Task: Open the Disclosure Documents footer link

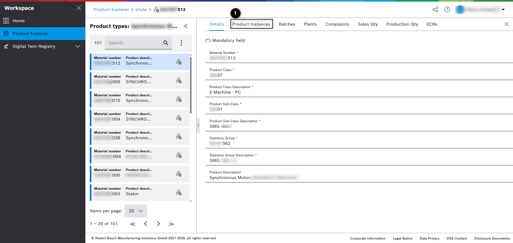Action: pyautogui.click(x=492, y=238)
